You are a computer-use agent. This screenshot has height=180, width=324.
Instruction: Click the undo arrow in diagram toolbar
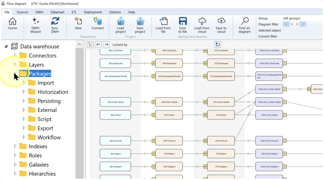point(98,45)
